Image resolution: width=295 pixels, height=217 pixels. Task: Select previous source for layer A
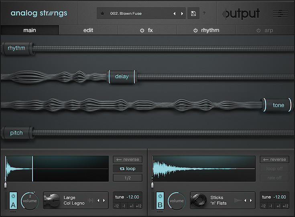tap(98, 201)
